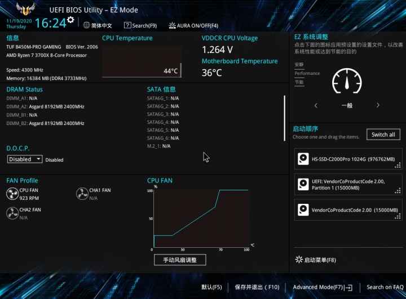This screenshot has width=406, height=299.
Task: Click the 一般 normal profile label
Action: point(347,105)
